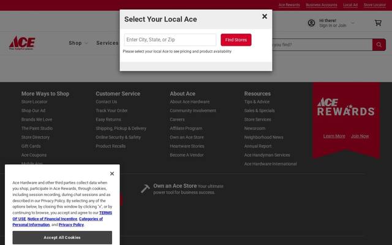Open Business Accounts link in top bar
Screen dimensions: 392x245
[322, 5]
